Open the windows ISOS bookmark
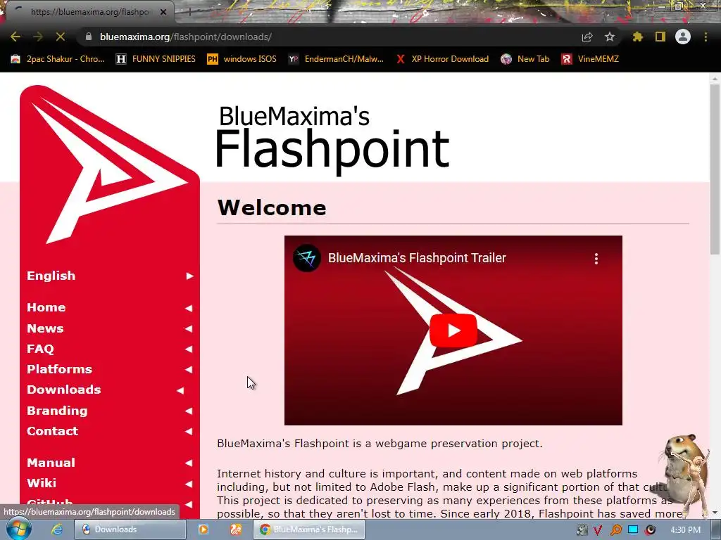This screenshot has width=721, height=540. [x=242, y=59]
